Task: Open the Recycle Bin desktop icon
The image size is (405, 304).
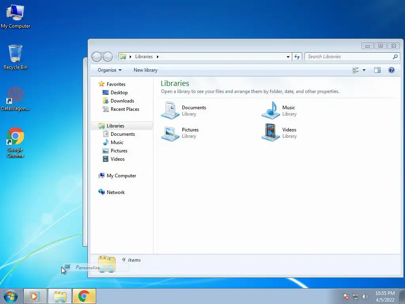Action: pyautogui.click(x=15, y=57)
